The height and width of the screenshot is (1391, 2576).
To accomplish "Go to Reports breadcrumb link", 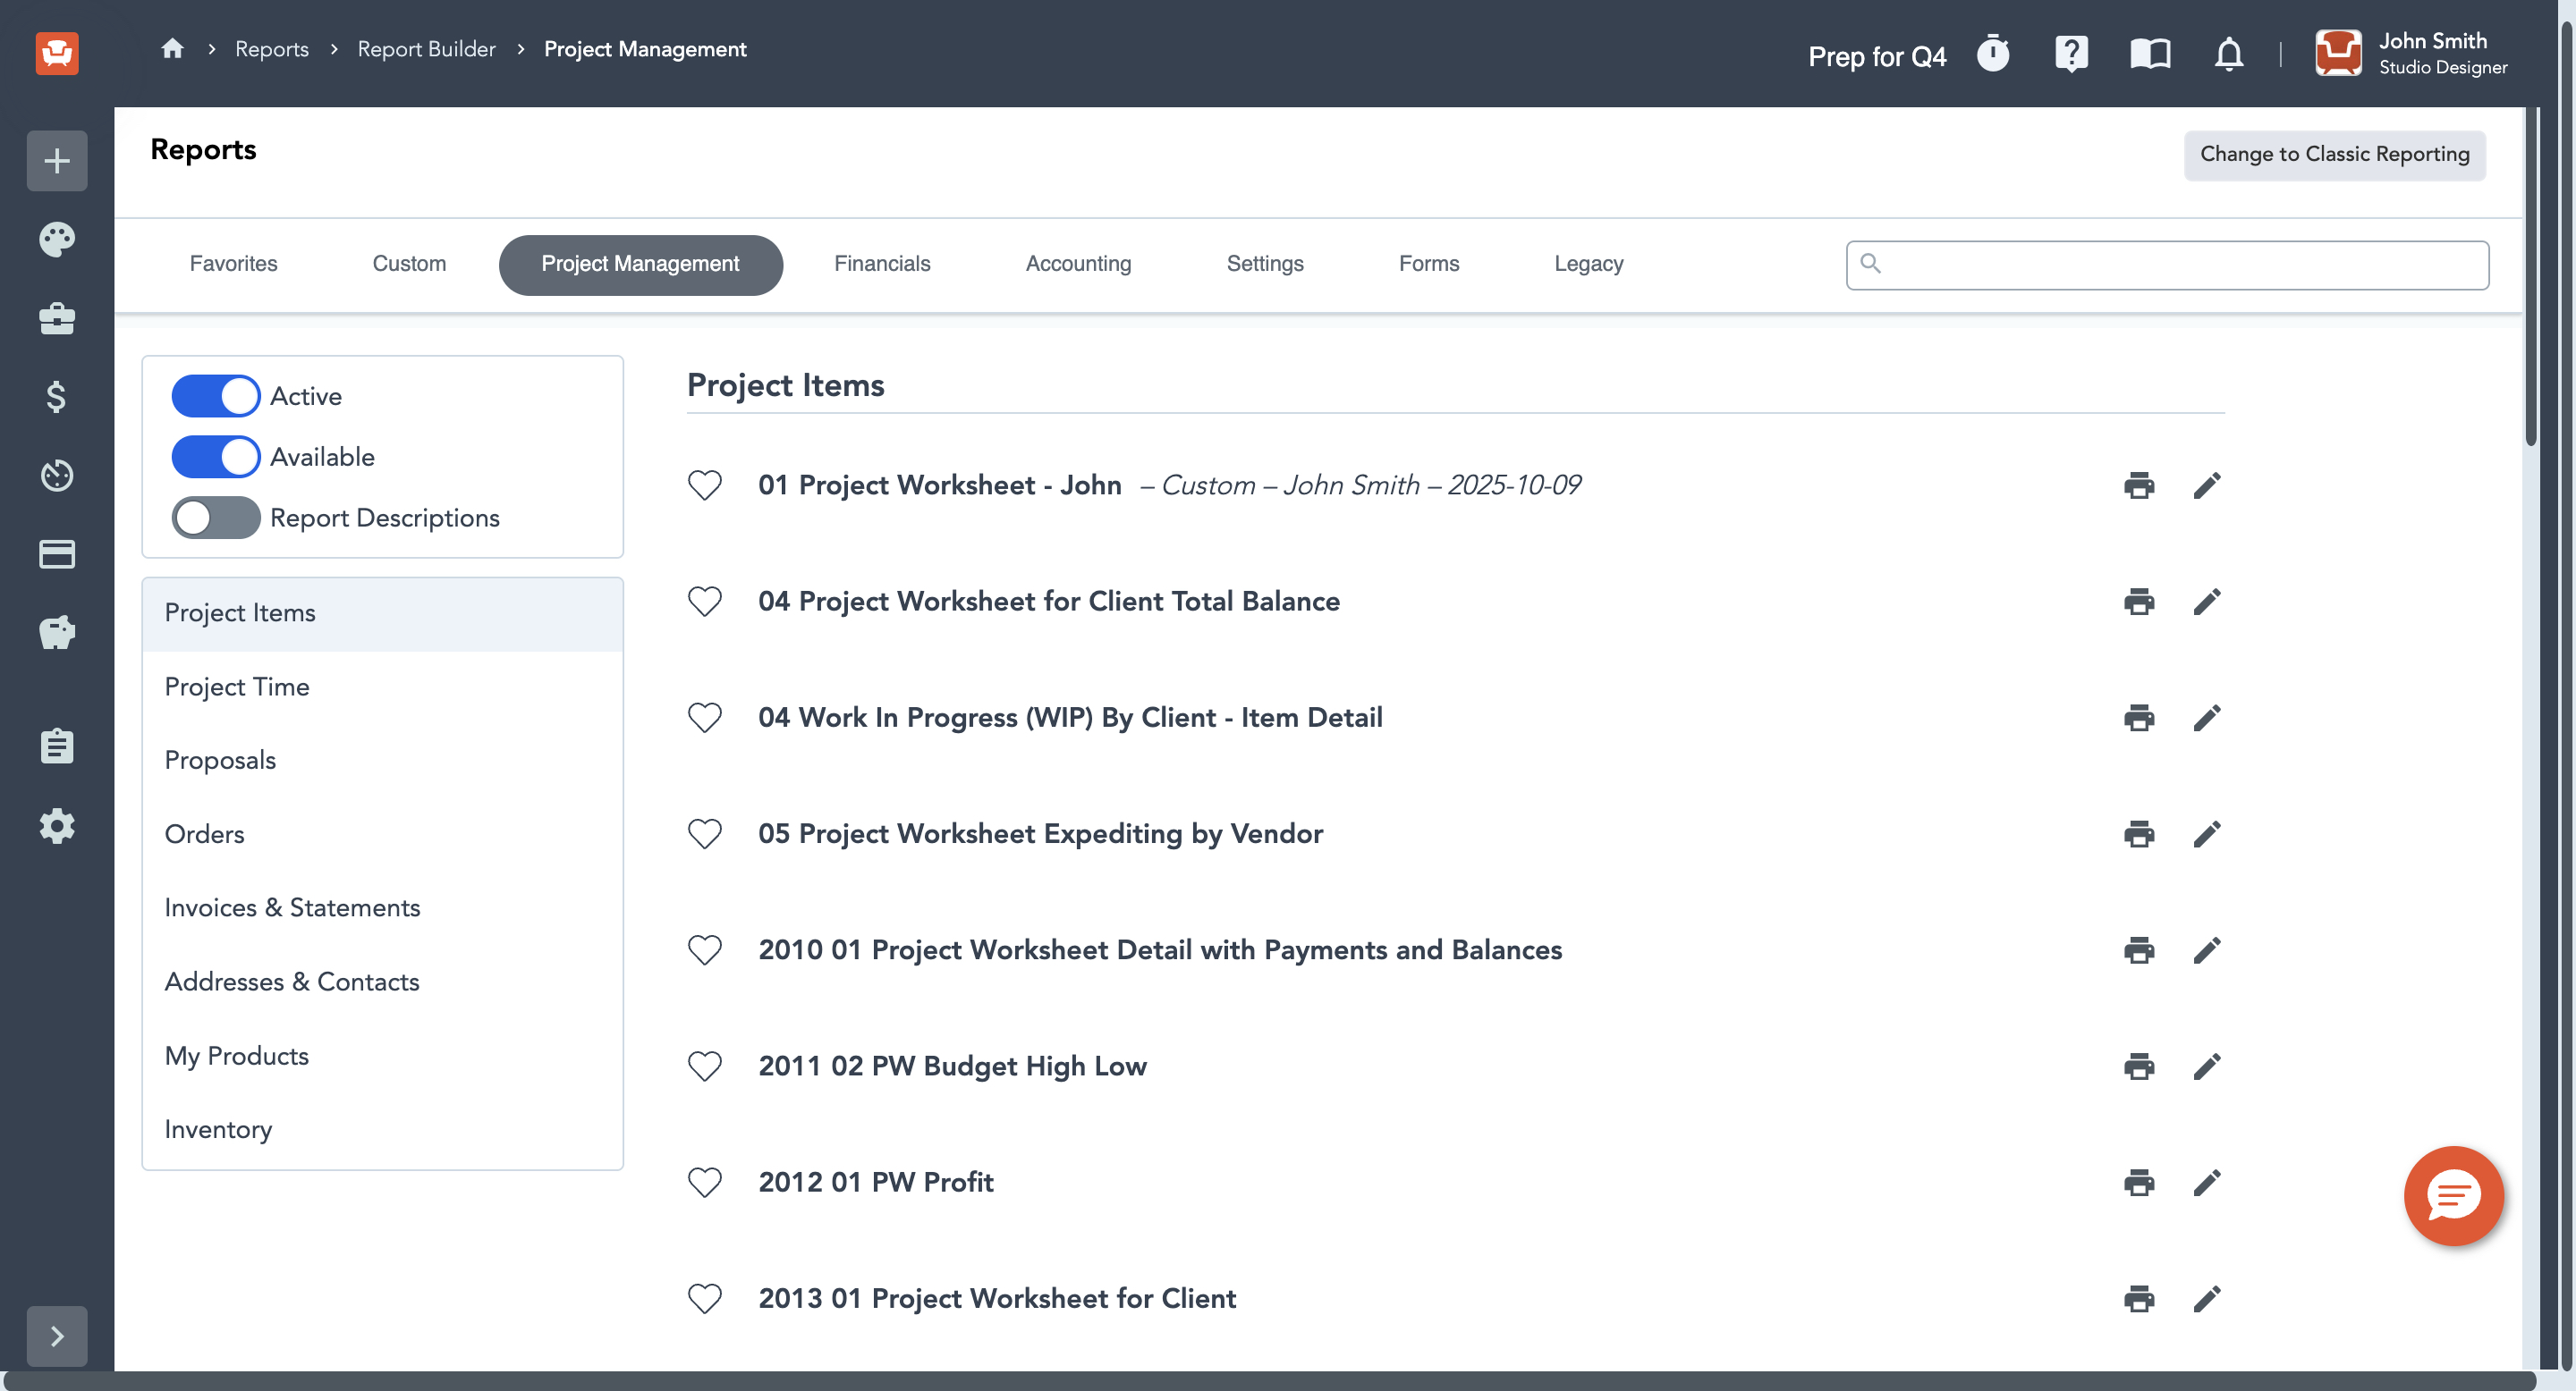I will (x=271, y=48).
